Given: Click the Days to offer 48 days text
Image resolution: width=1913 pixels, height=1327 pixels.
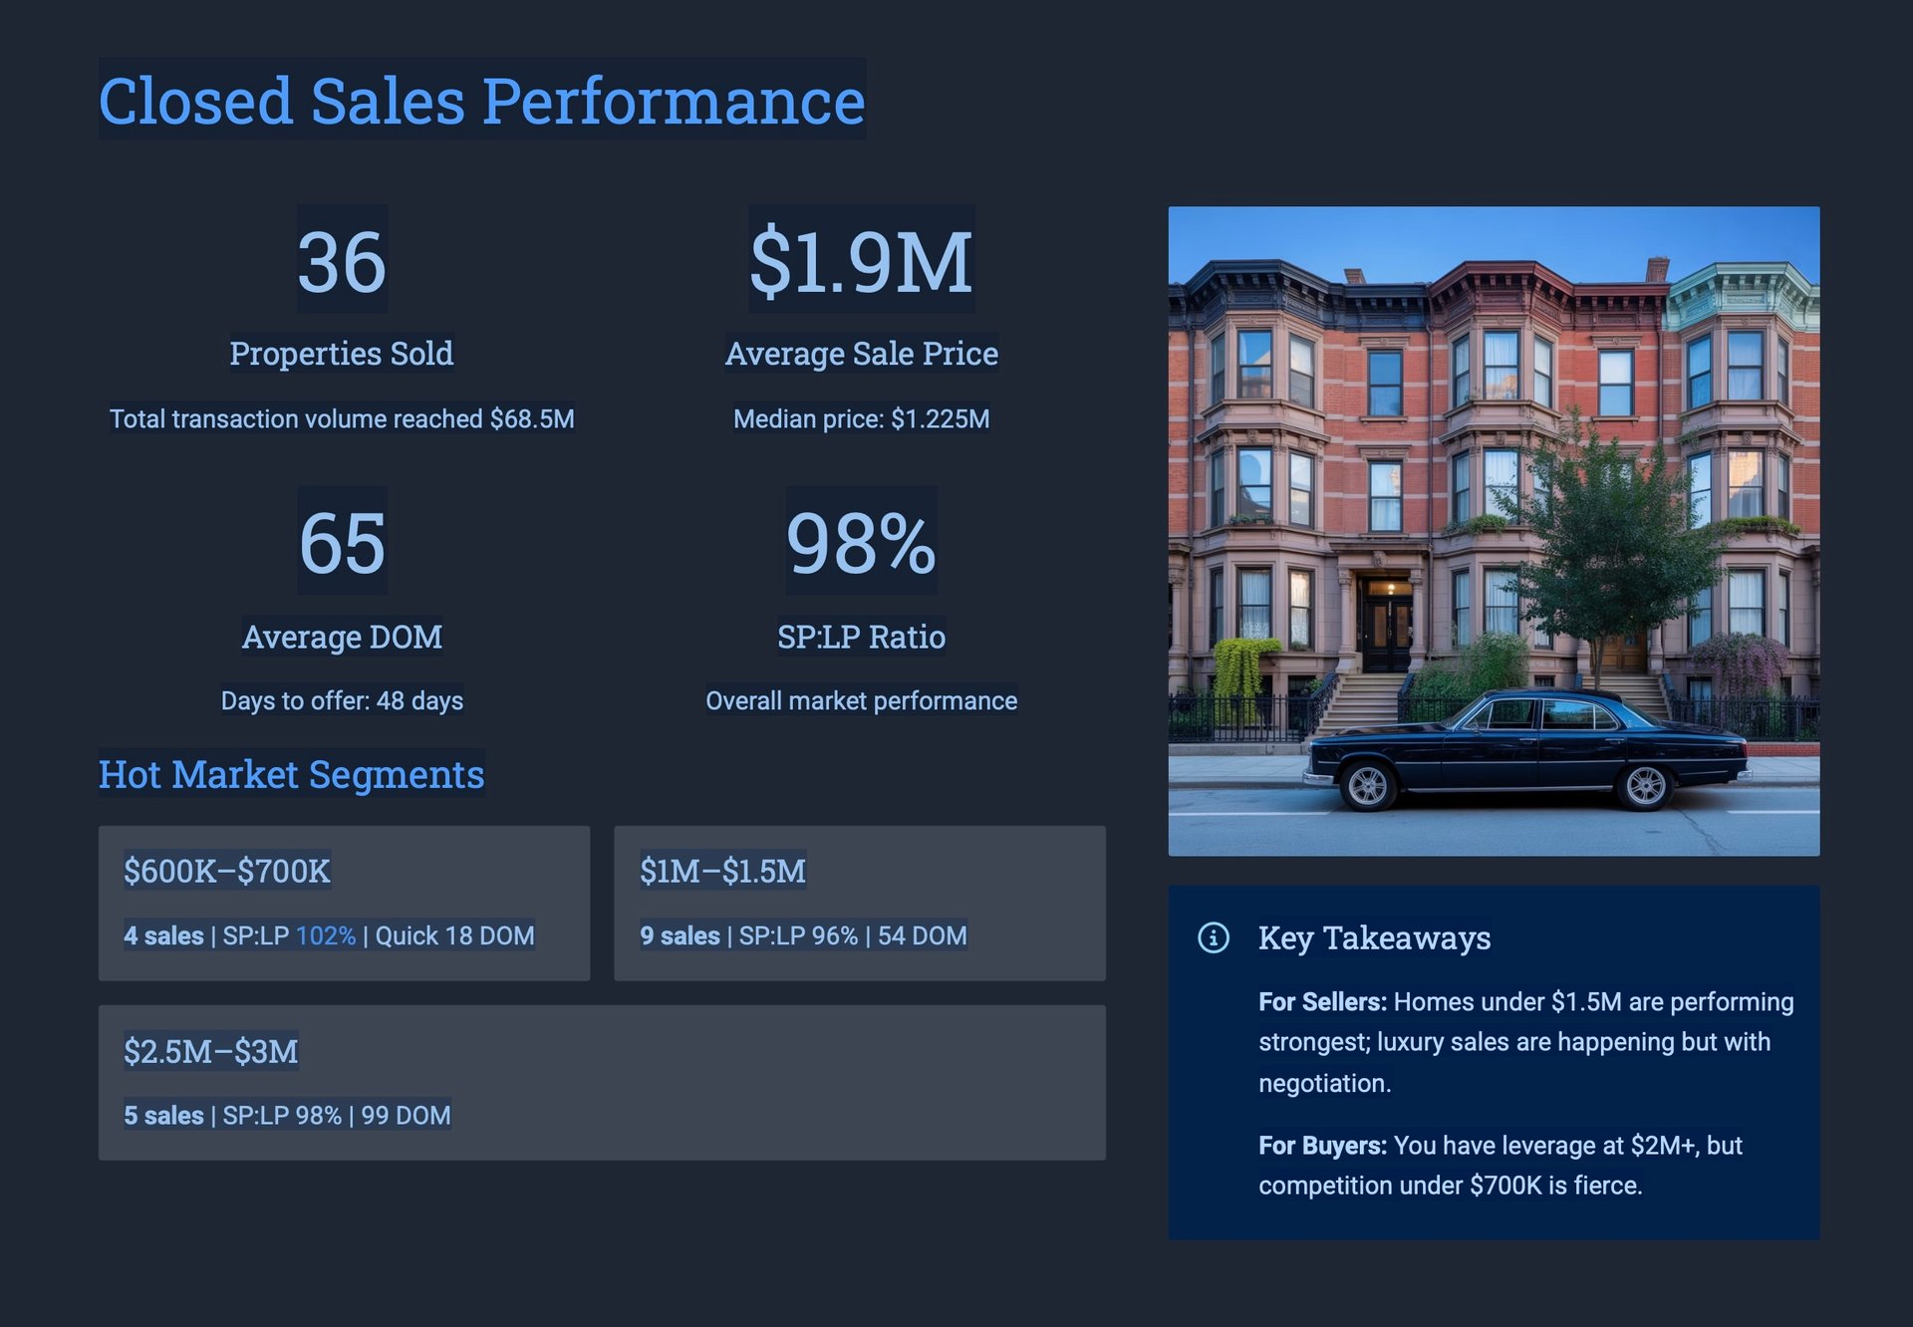Looking at the screenshot, I should click(342, 700).
